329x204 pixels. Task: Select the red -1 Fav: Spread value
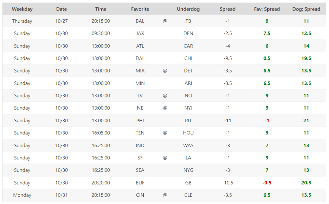click(267, 121)
